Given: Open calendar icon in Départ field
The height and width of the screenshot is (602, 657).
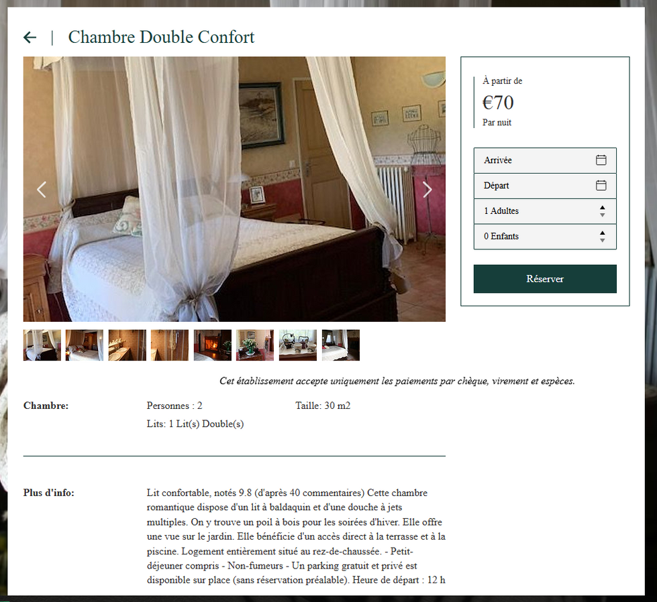Looking at the screenshot, I should pyautogui.click(x=601, y=186).
